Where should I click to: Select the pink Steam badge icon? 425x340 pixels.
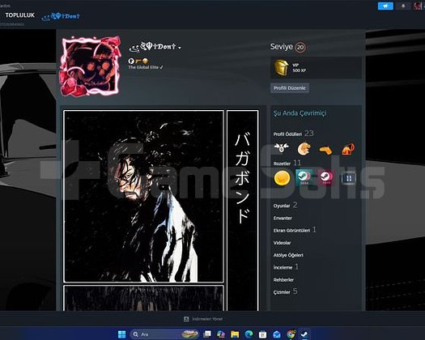326,177
